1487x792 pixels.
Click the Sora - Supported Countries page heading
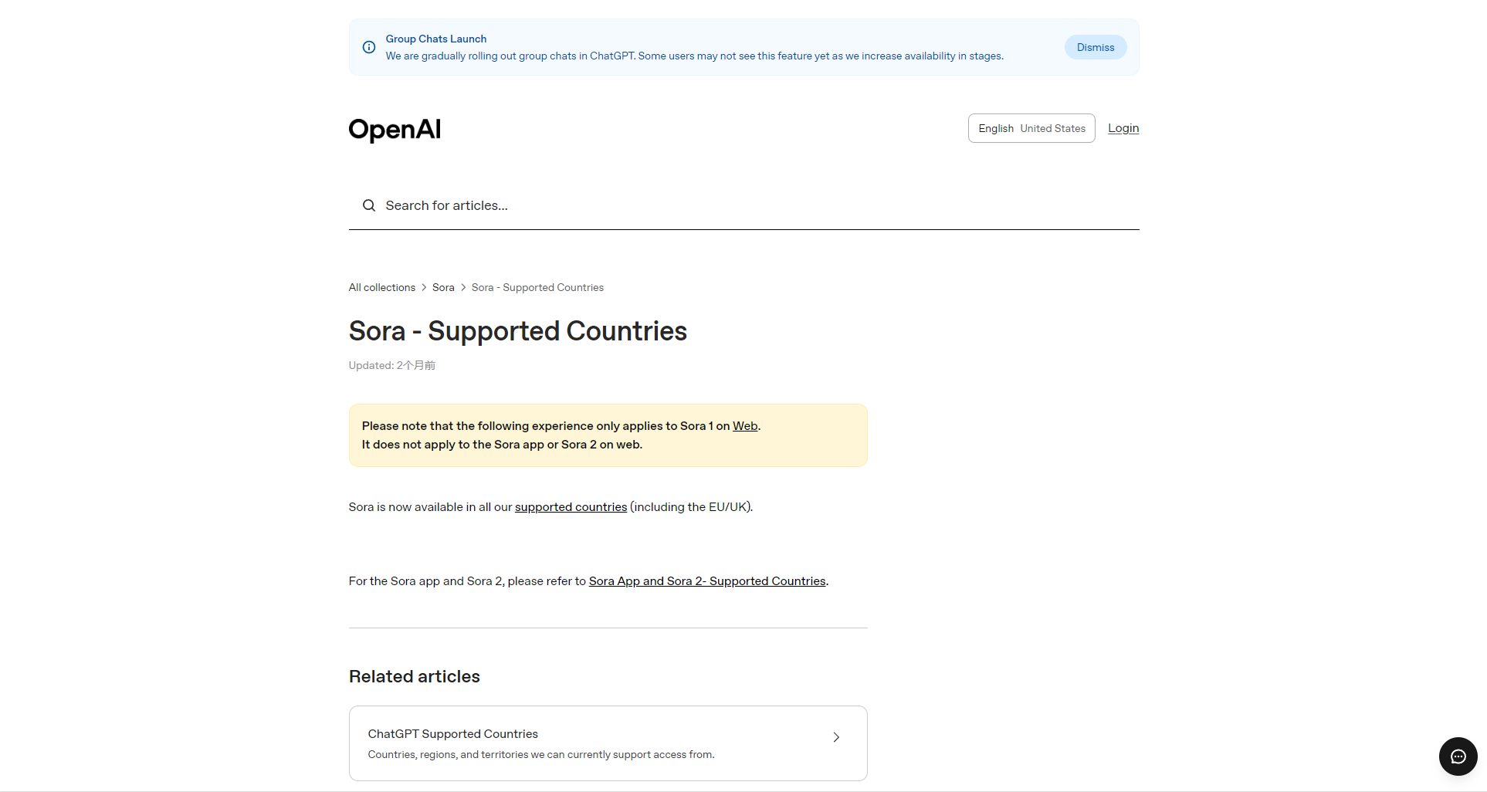[517, 331]
